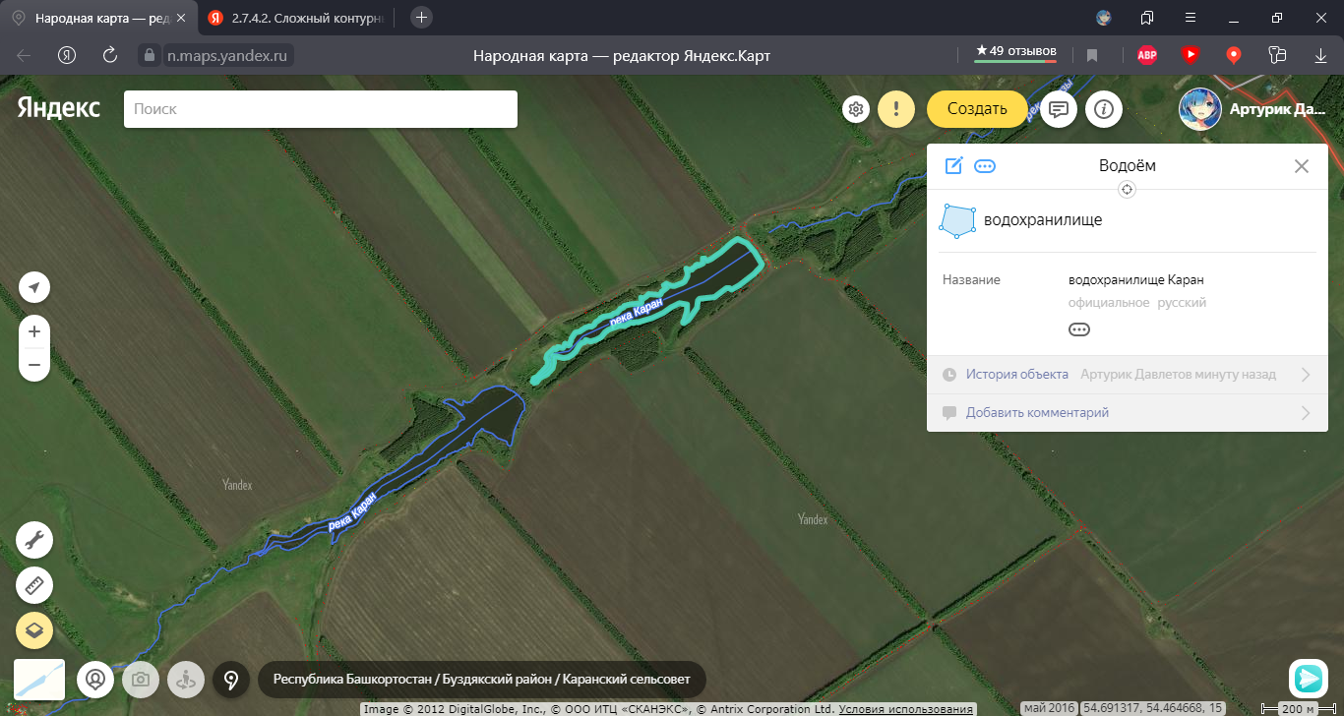Switch map type via thumbnail
Screen dimensions: 1344x716
39,679
